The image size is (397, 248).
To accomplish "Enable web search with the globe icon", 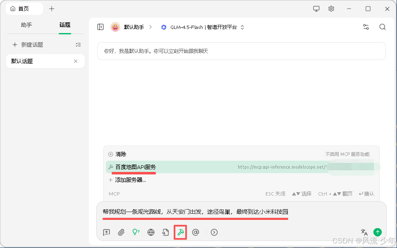I will point(151,232).
